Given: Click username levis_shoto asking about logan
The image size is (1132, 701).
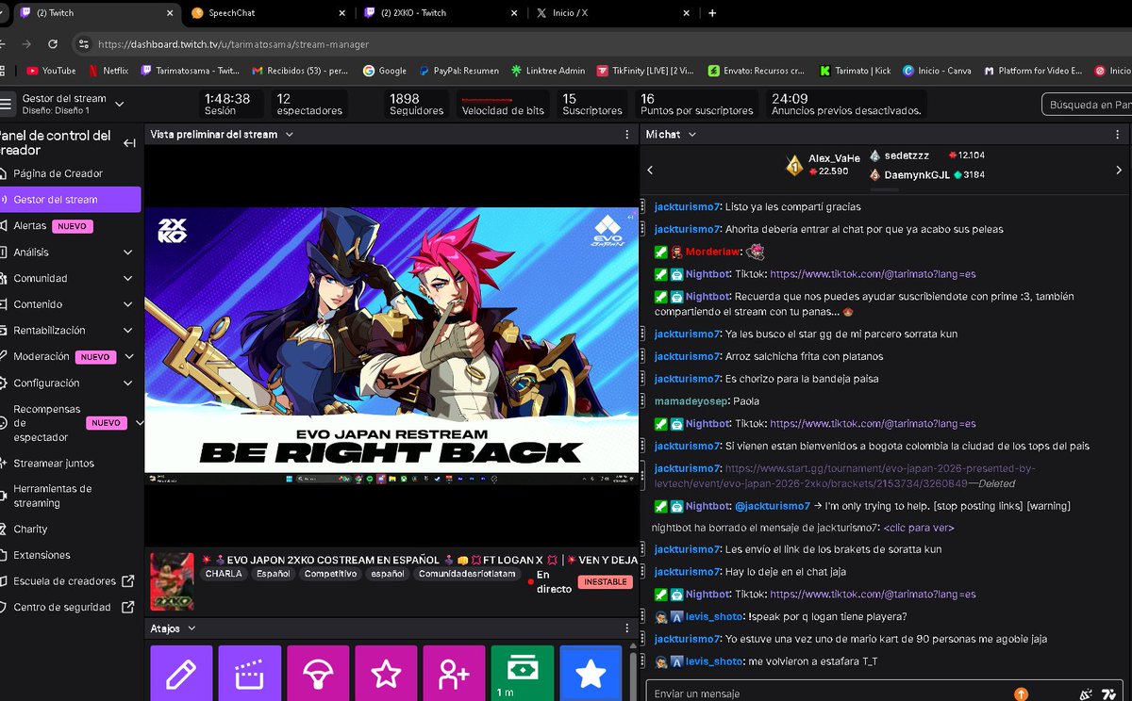Looking at the screenshot, I should (714, 617).
